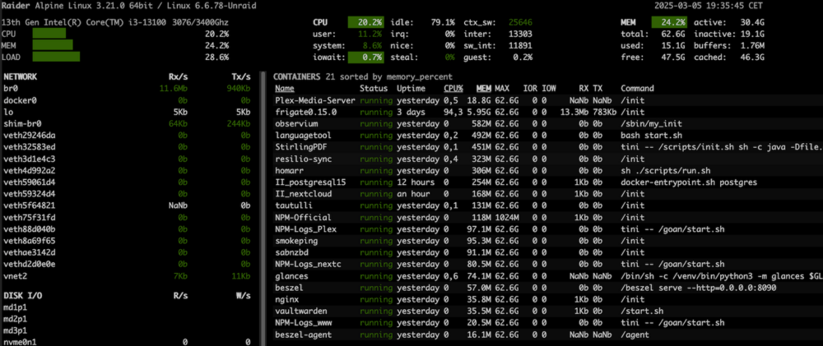Click the veth29246da interface entry
This screenshot has height=346, width=823.
click(30, 136)
